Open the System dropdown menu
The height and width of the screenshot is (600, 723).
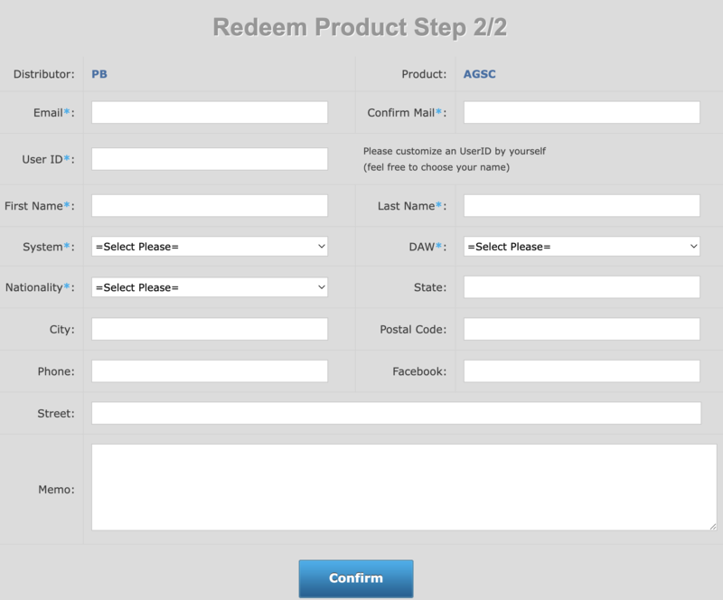pos(210,246)
